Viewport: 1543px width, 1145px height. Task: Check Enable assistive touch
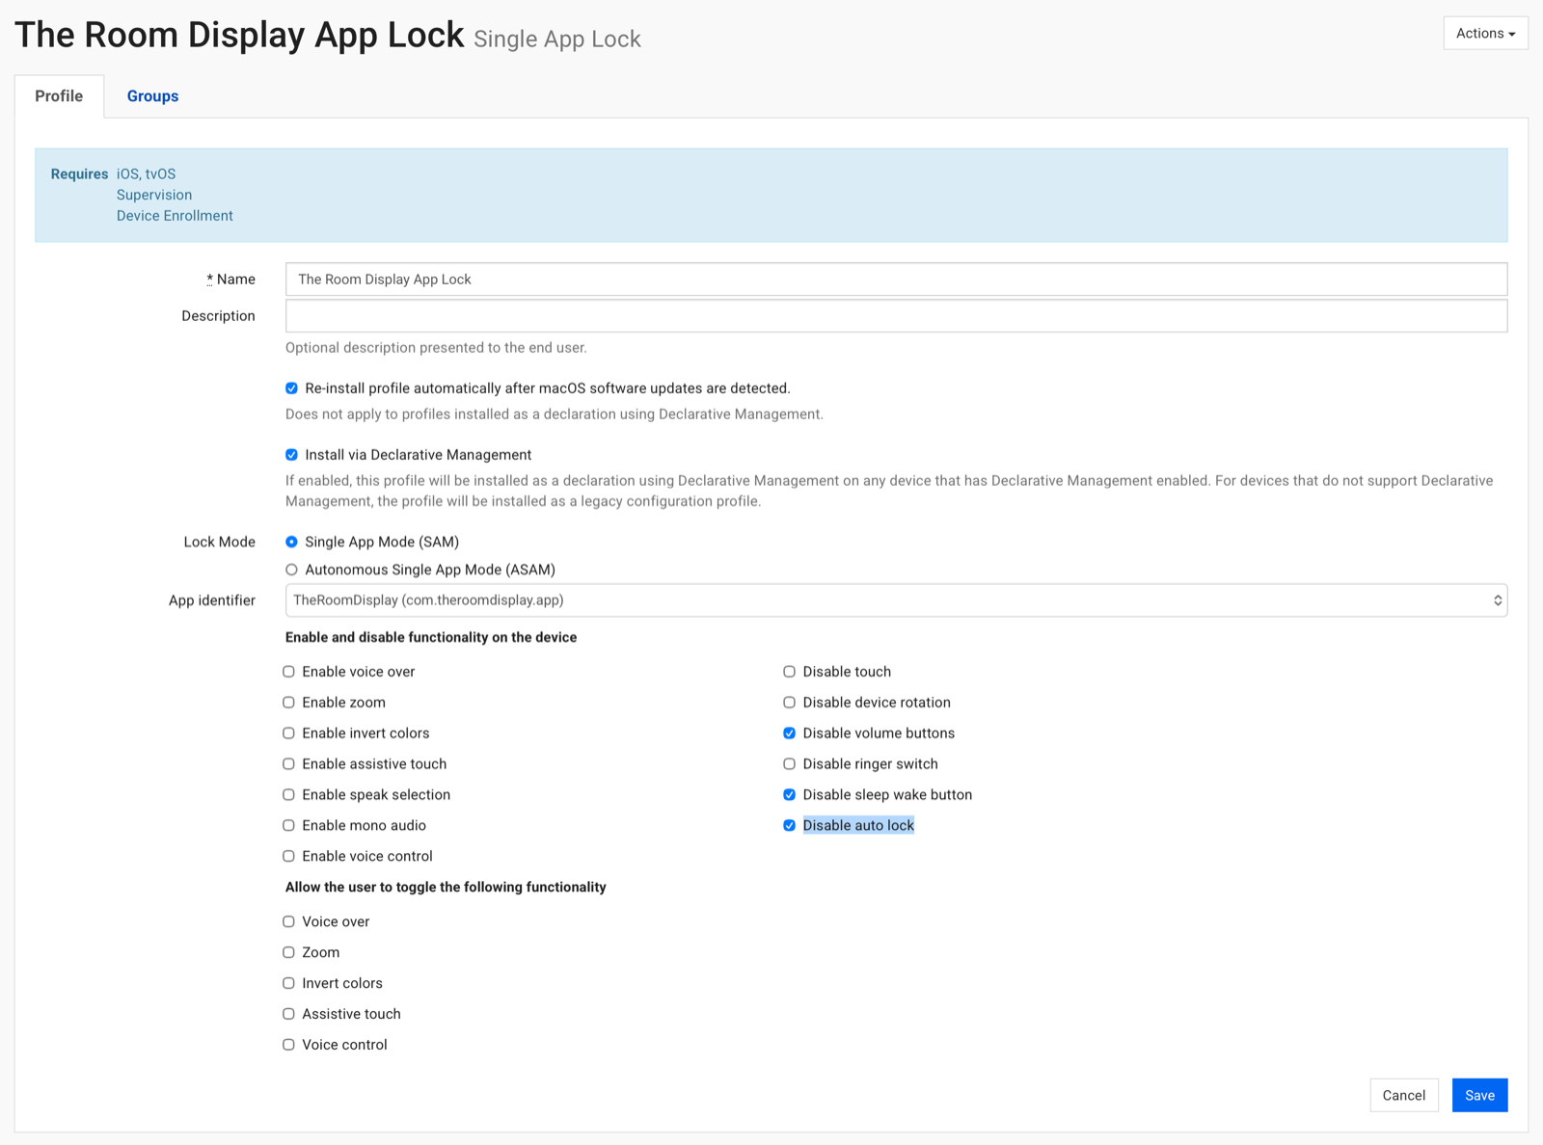[288, 764]
